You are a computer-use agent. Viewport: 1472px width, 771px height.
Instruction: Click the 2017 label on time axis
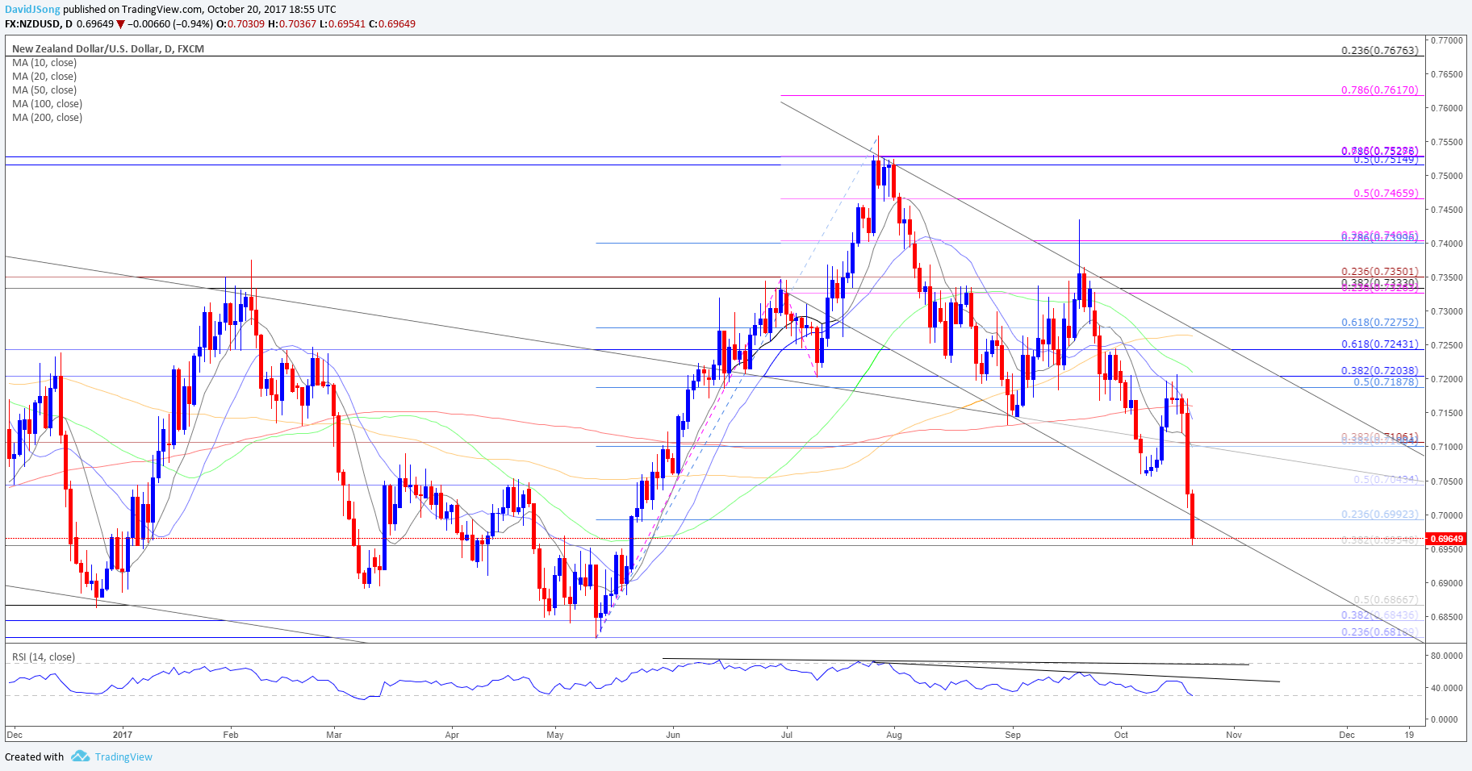click(123, 735)
